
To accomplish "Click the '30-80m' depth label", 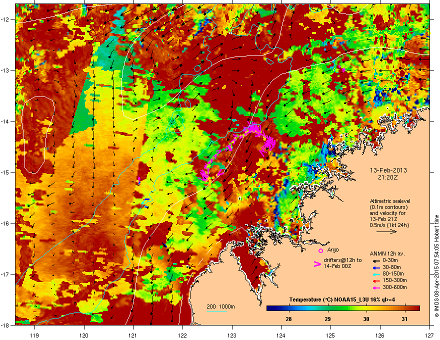I will coord(391,267).
